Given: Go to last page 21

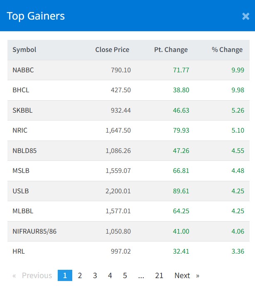Looking at the screenshot, I should 159,276.
